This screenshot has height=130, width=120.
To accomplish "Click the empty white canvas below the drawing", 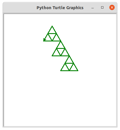I will tap(60, 98).
